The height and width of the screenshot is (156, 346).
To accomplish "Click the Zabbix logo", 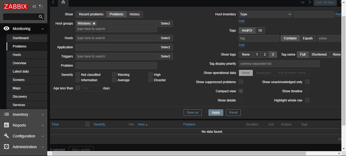I will tap(15, 6).
